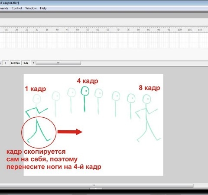
Task: Click frame 50 on the timeline ruler
Action: [x=78, y=30]
